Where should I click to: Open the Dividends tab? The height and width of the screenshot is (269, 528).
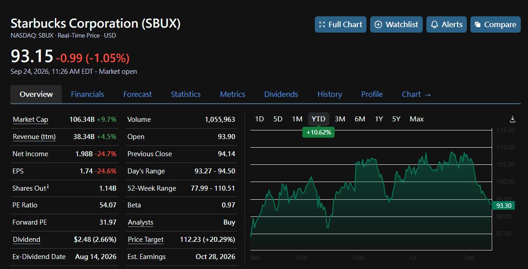(281, 94)
